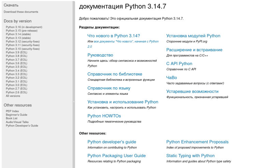
Task: Click the 'Other resources:' main section label
Action: click(92, 133)
